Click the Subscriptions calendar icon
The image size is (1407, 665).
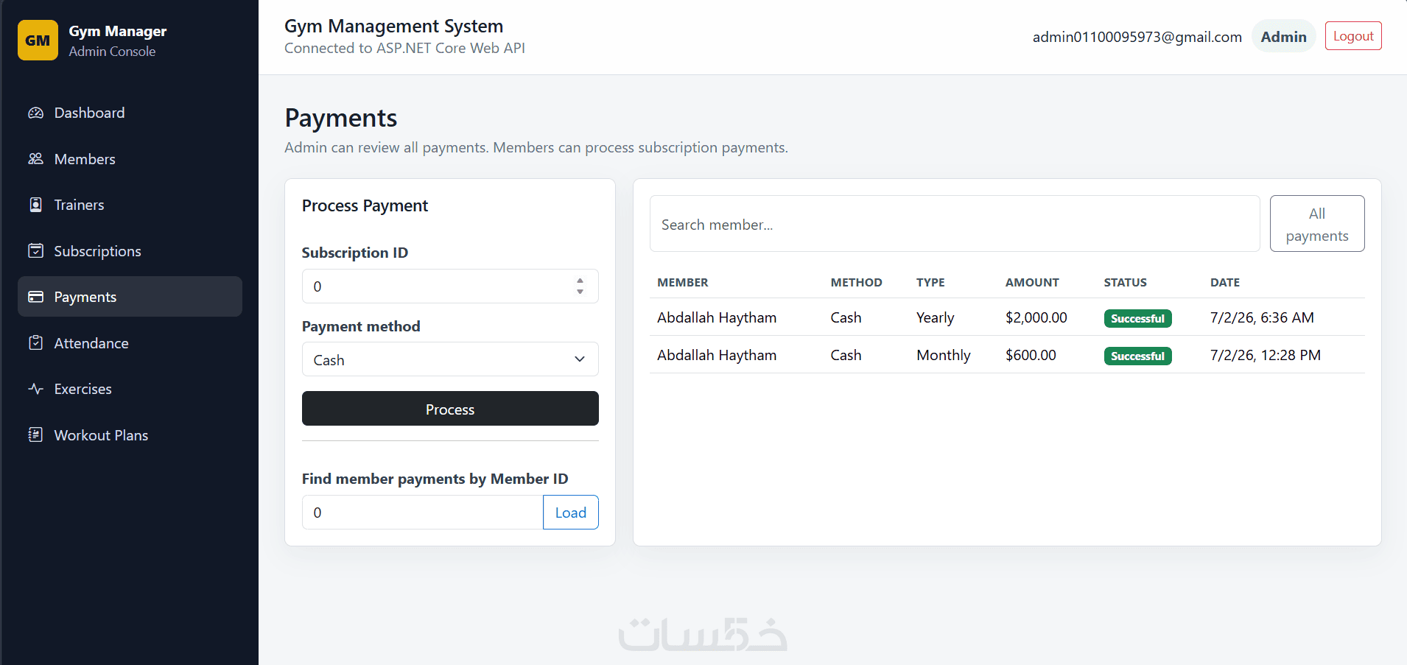tap(35, 251)
